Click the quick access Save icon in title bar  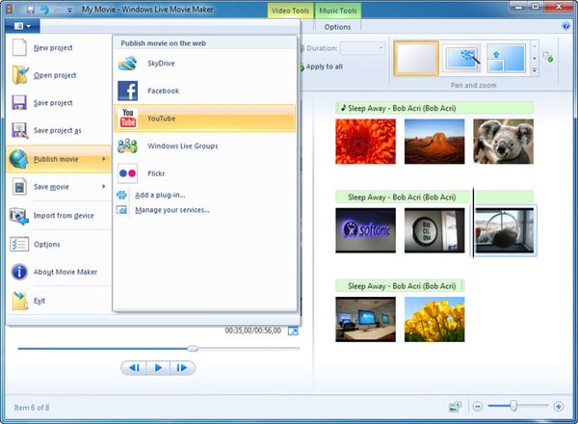tap(31, 10)
